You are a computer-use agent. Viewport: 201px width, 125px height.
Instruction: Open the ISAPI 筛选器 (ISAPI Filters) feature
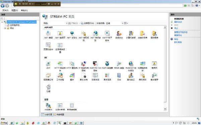(107, 65)
